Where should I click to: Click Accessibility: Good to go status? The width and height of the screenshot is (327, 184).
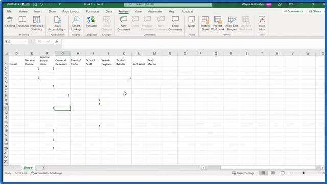[46, 173]
